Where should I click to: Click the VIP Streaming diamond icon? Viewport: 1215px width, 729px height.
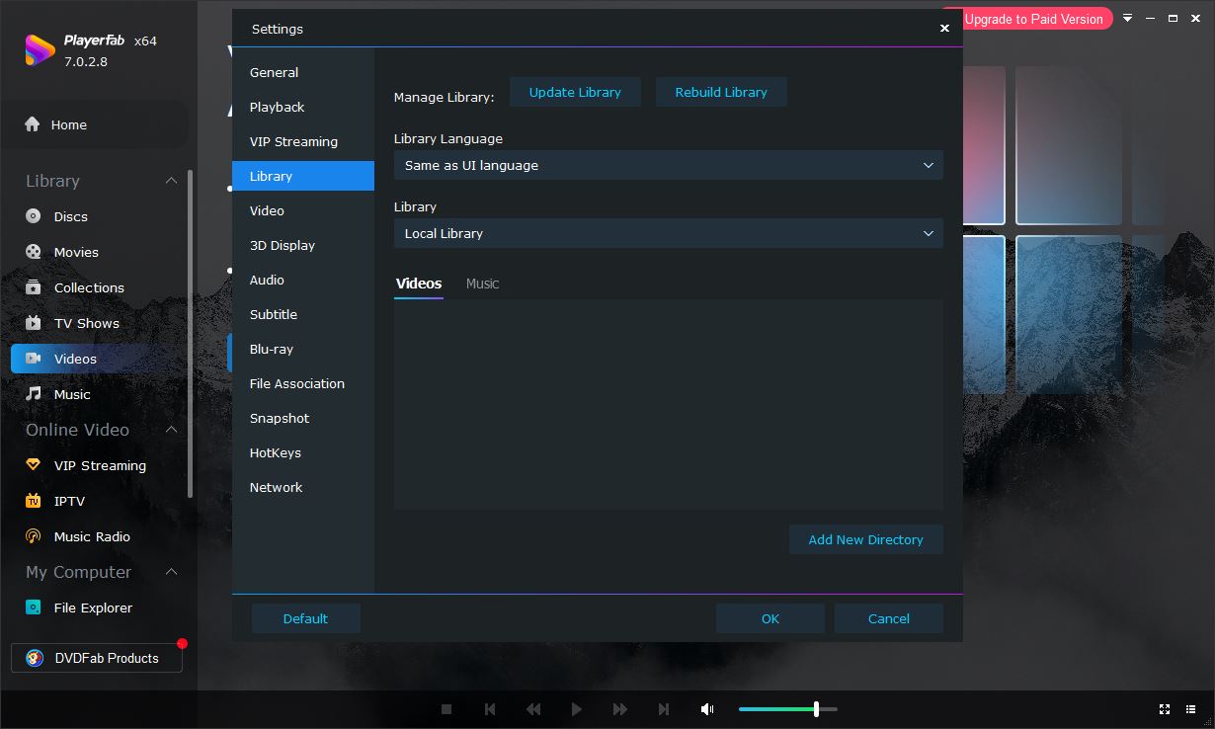click(34, 465)
